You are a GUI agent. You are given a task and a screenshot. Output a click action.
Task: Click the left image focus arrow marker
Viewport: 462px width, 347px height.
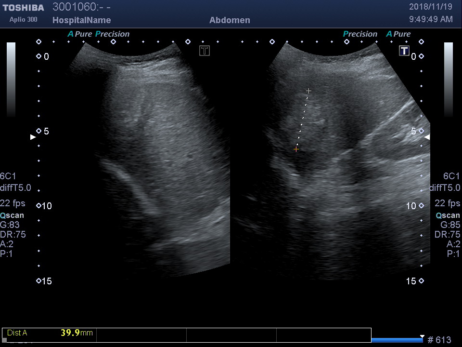click(x=33, y=137)
